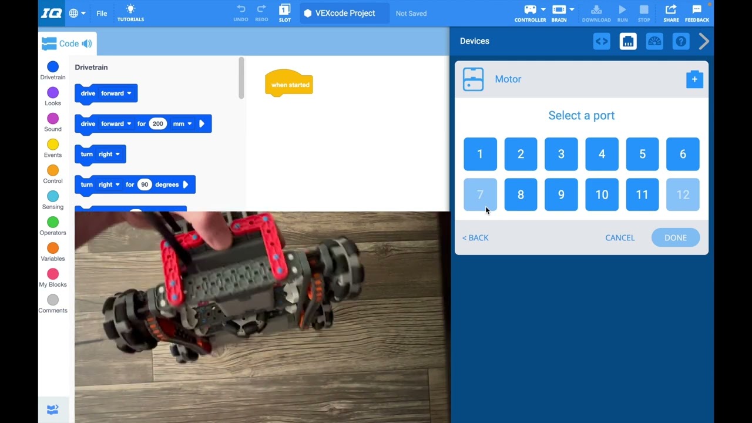This screenshot has width=752, height=423.
Task: Select the Sensing block category
Action: 53,200
